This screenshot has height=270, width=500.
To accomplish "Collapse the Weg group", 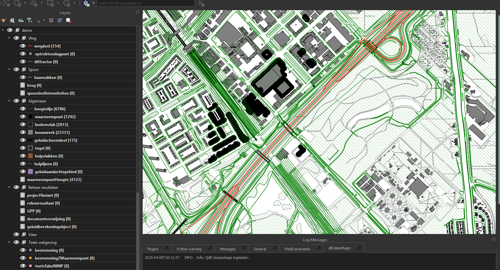I will 9,38.
